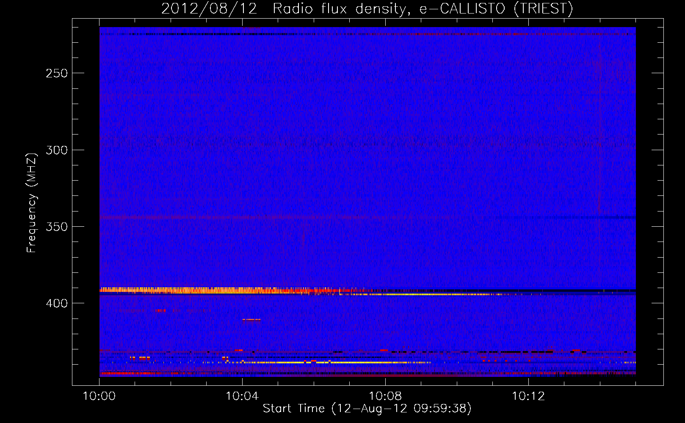Click the 10:04 time tick label

point(242,396)
